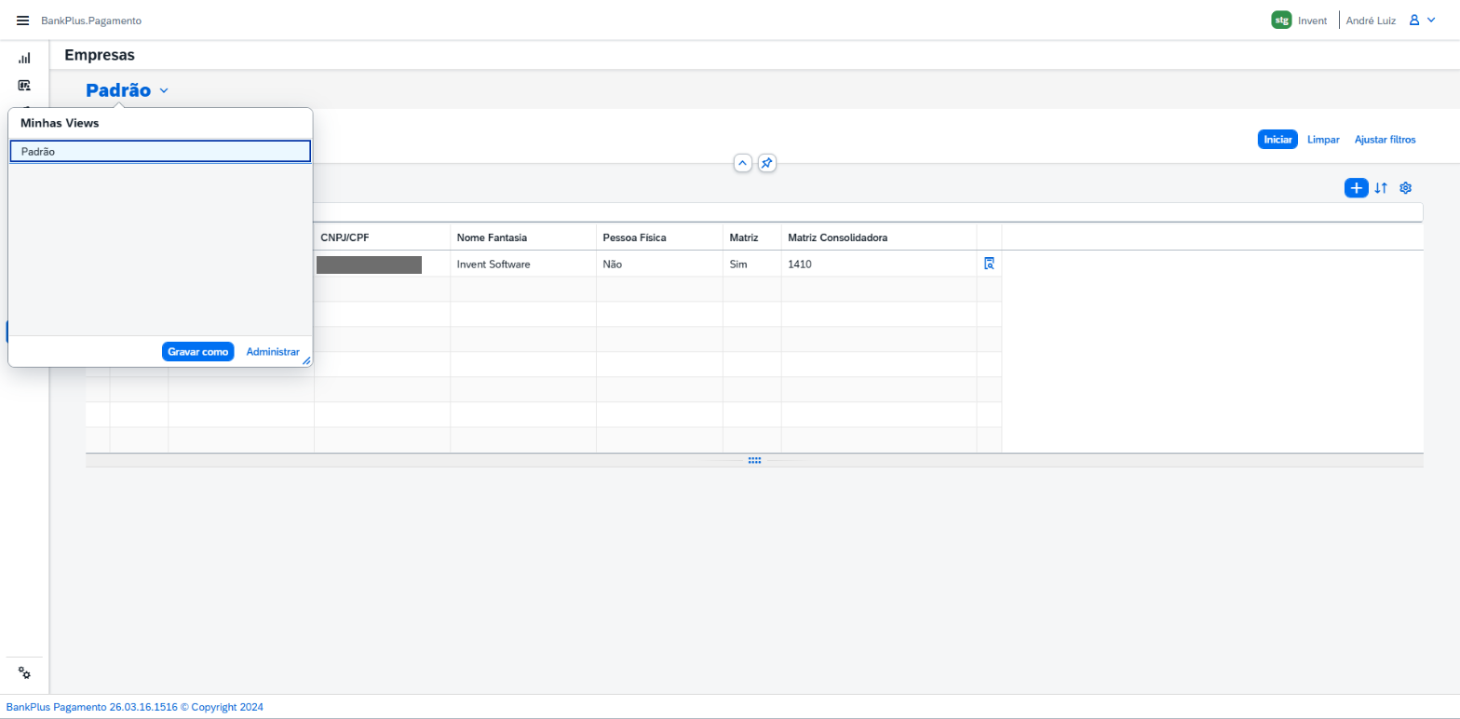Open Ajustar filtros
Screen dimensions: 1460x719
coord(1385,140)
